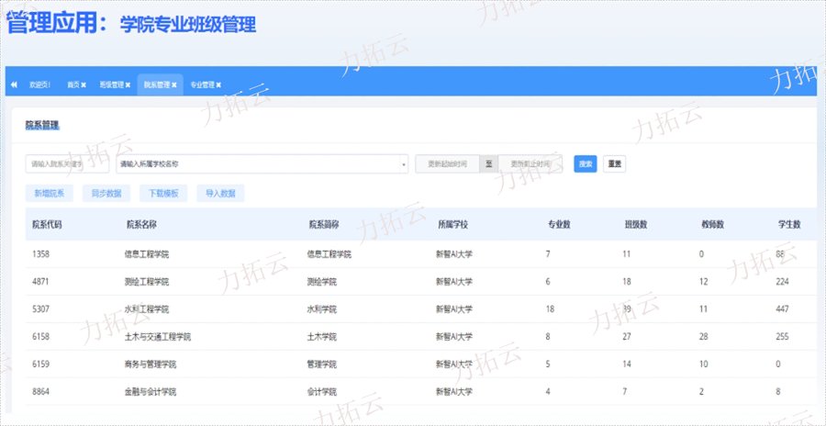
Task: Click the abbreviation 会计学院
Action: pyautogui.click(x=321, y=392)
